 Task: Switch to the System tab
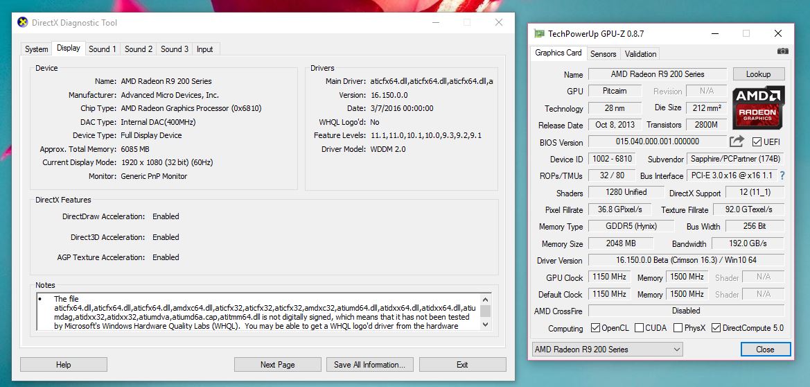37,49
